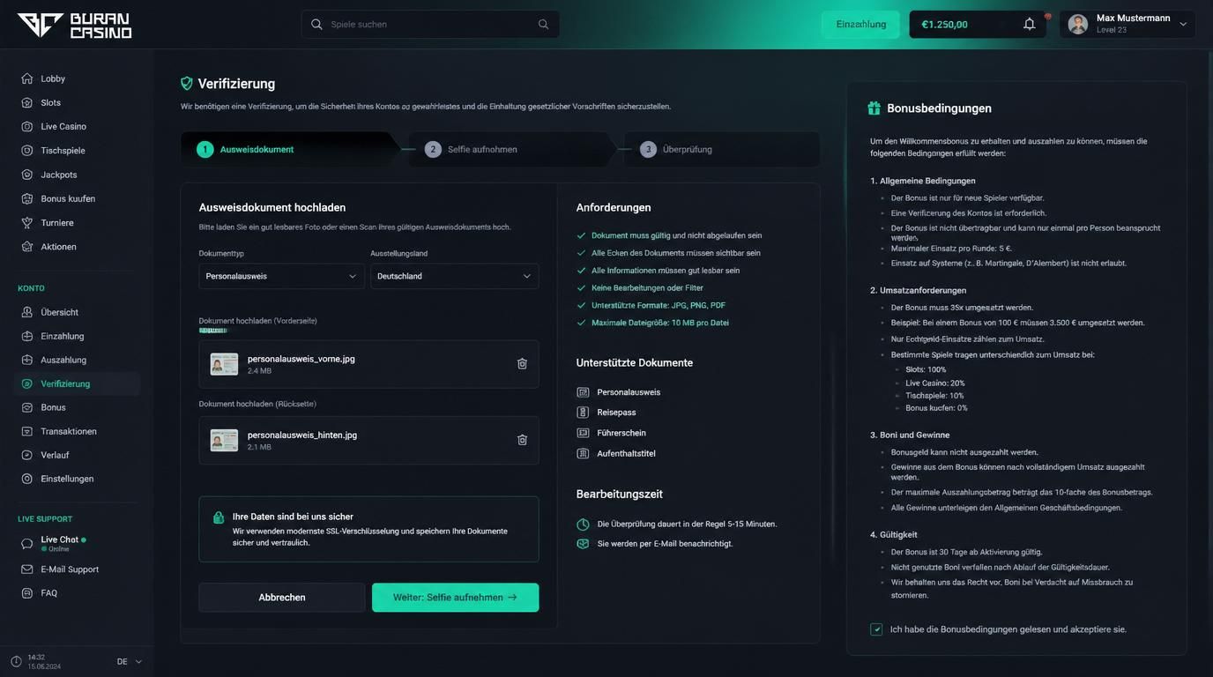
Task: Click the notification bell icon
Action: click(1029, 24)
